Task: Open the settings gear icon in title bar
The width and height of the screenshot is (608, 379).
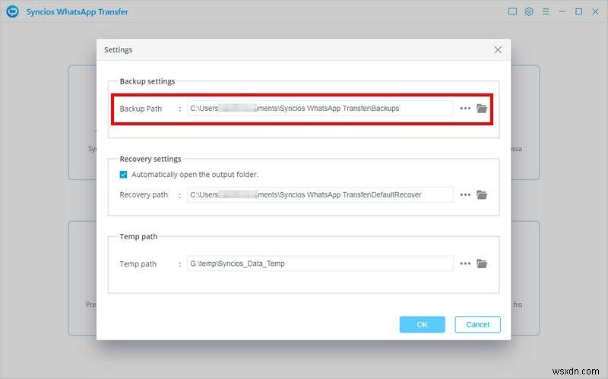Action: 529,11
